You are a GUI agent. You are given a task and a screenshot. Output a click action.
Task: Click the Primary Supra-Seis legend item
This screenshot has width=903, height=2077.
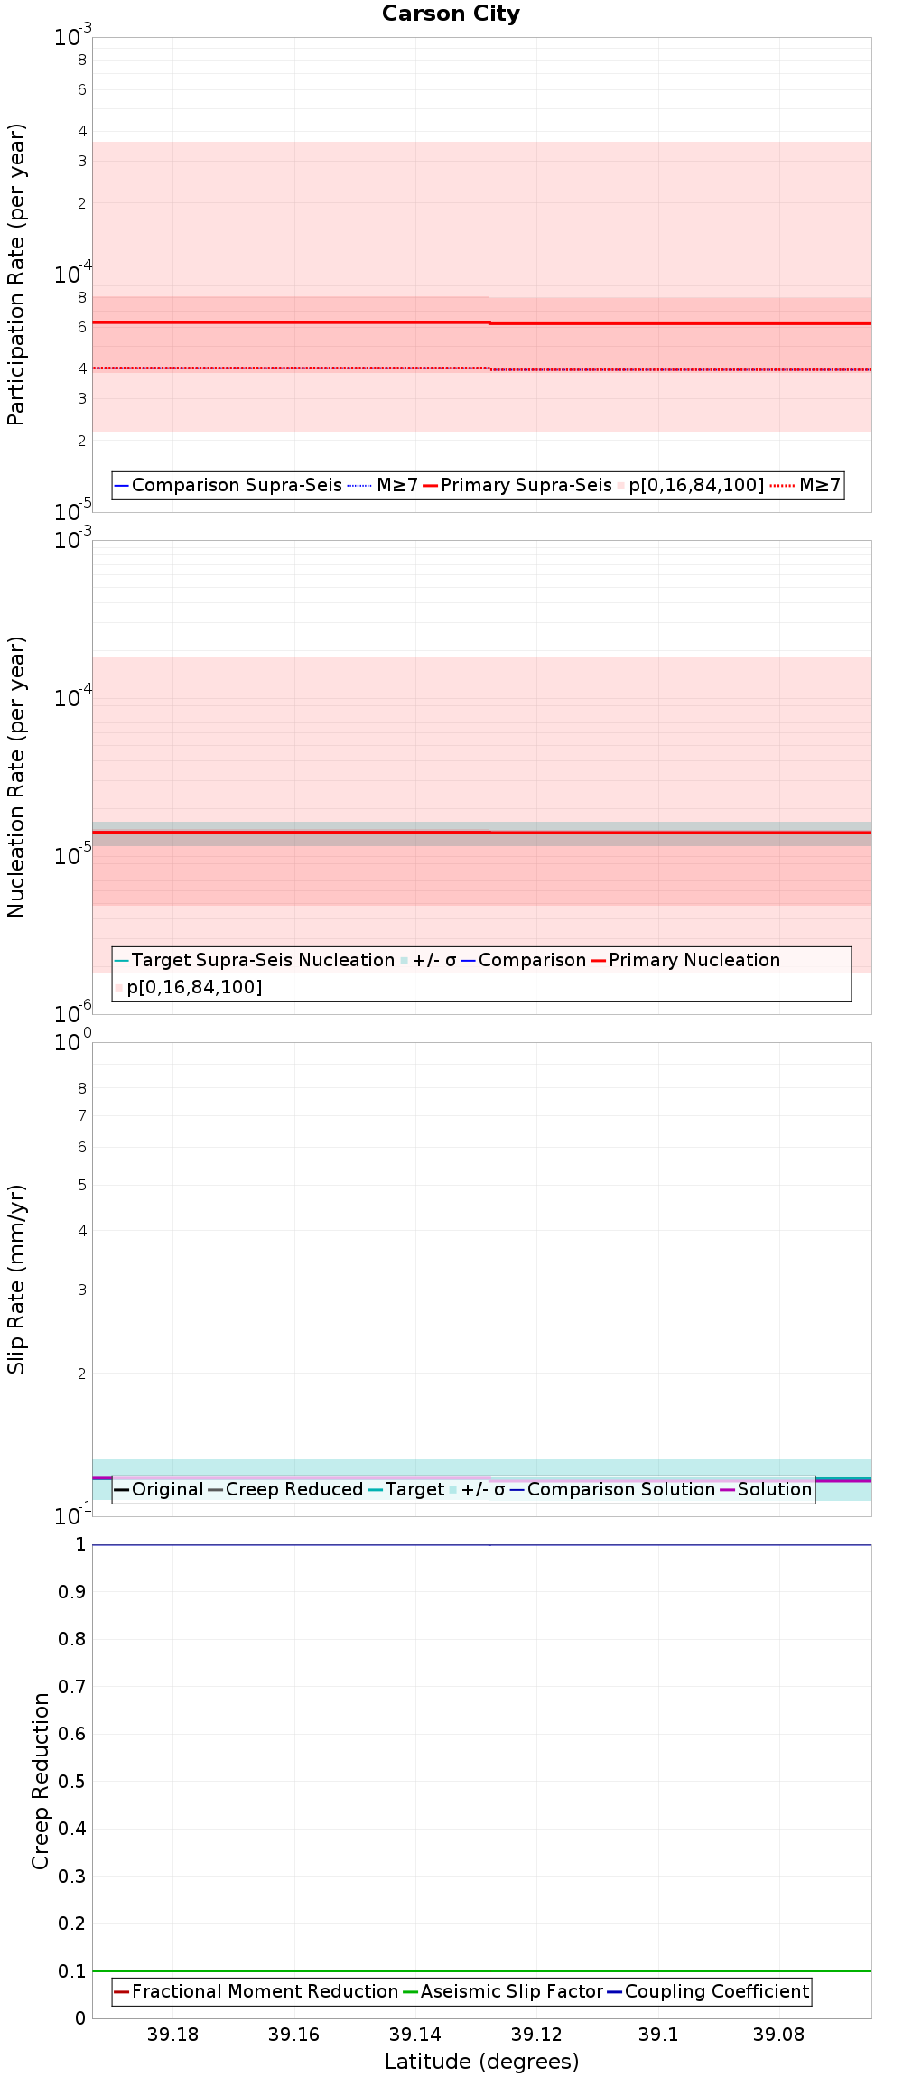517,485
